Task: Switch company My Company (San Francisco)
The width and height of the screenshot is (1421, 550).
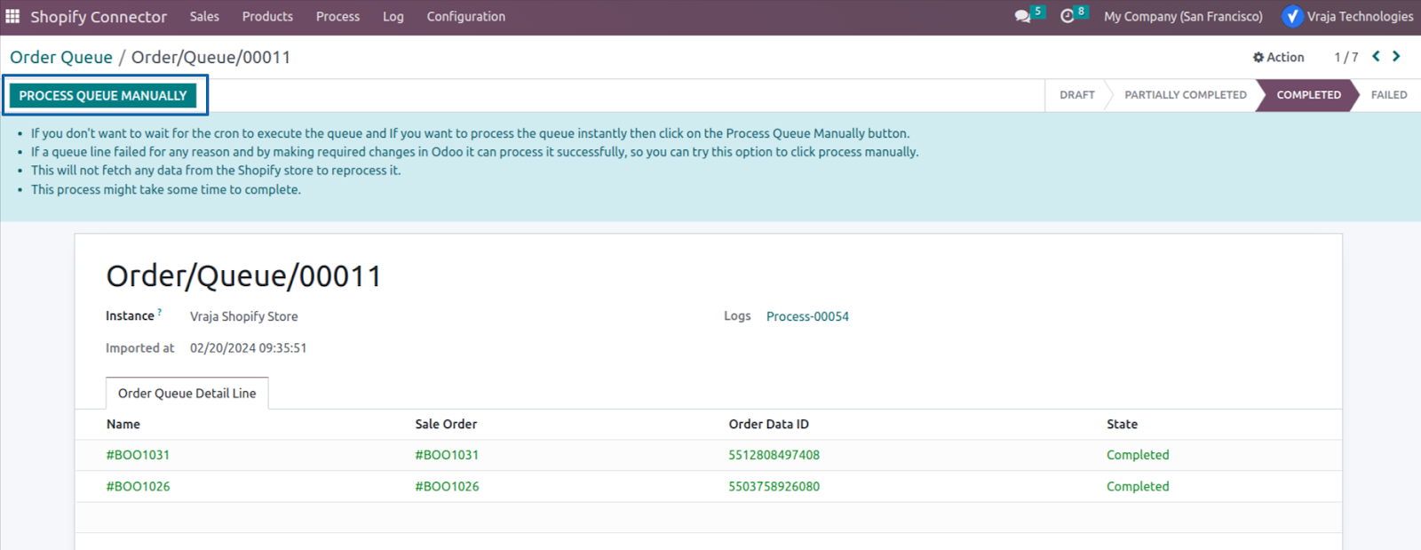Action: [x=1183, y=16]
